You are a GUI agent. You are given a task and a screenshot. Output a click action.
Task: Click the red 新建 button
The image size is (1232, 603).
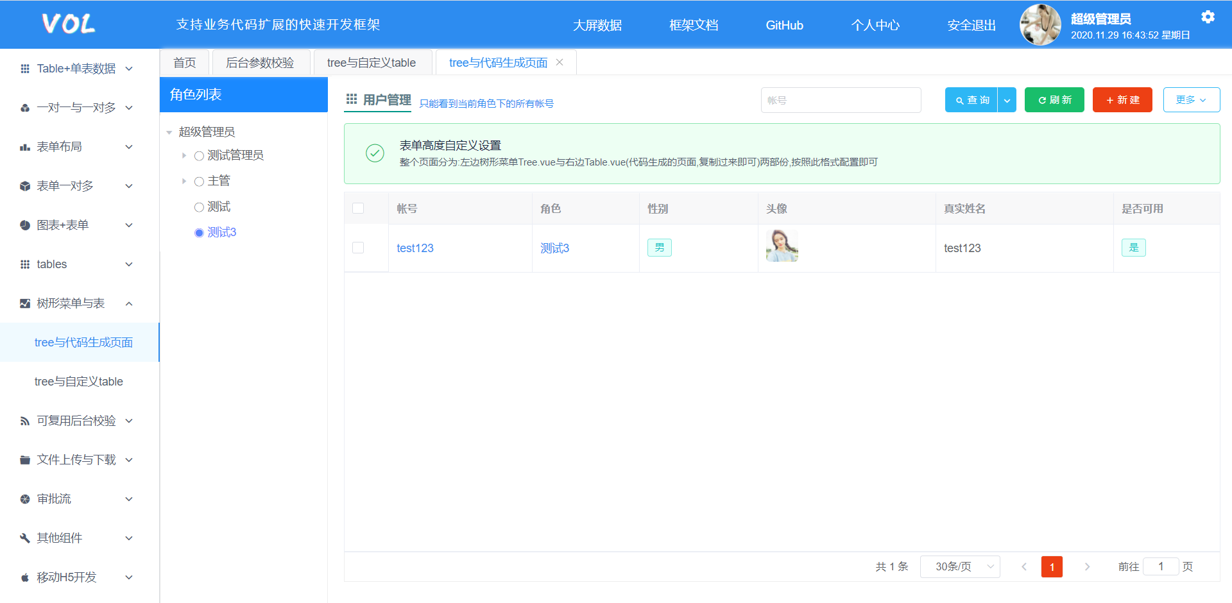click(x=1122, y=100)
